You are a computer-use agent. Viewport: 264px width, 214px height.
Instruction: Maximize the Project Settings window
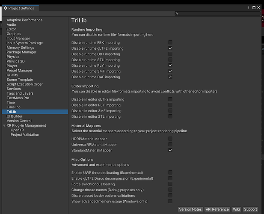[254, 8]
